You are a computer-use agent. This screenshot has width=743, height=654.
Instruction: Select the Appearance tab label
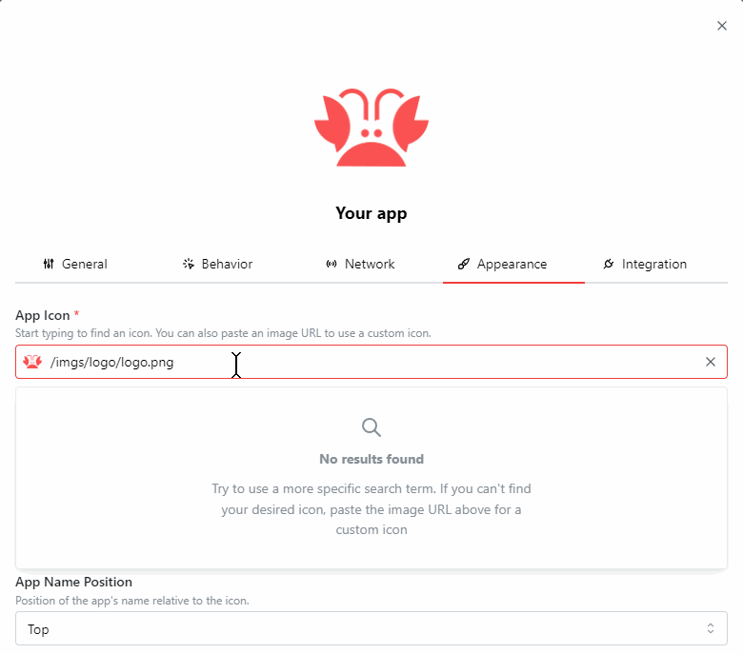point(512,264)
